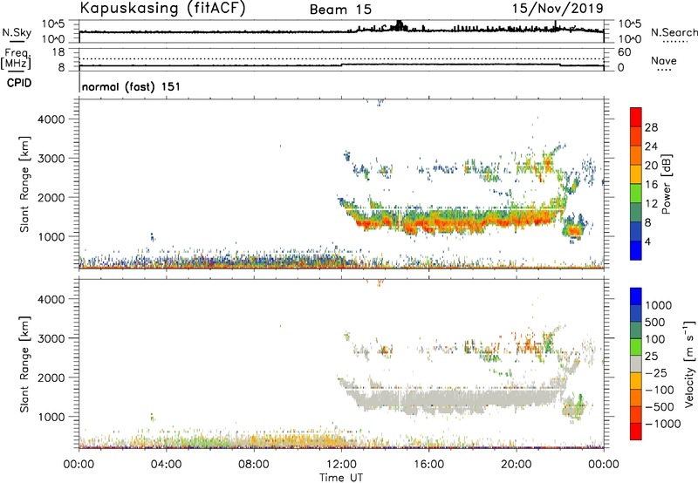Click the "4000" tick on Velocity panel axis
The width and height of the screenshot is (698, 483).
[x=51, y=299]
